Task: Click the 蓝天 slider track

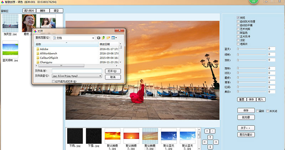Action: tap(252, 49)
